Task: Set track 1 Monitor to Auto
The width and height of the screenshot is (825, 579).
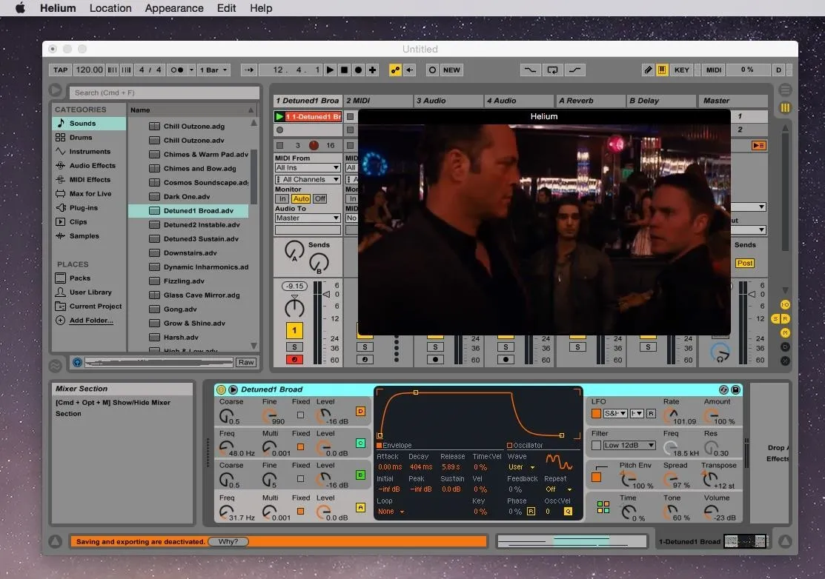Action: click(x=301, y=198)
